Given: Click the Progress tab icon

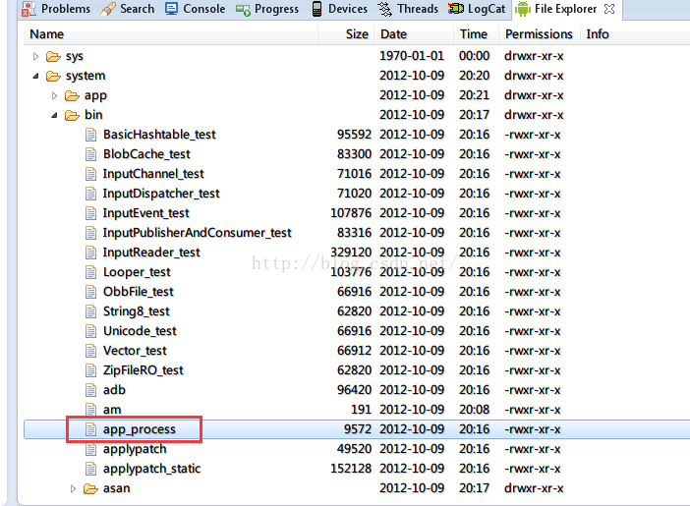Looking at the screenshot, I should tap(243, 10).
